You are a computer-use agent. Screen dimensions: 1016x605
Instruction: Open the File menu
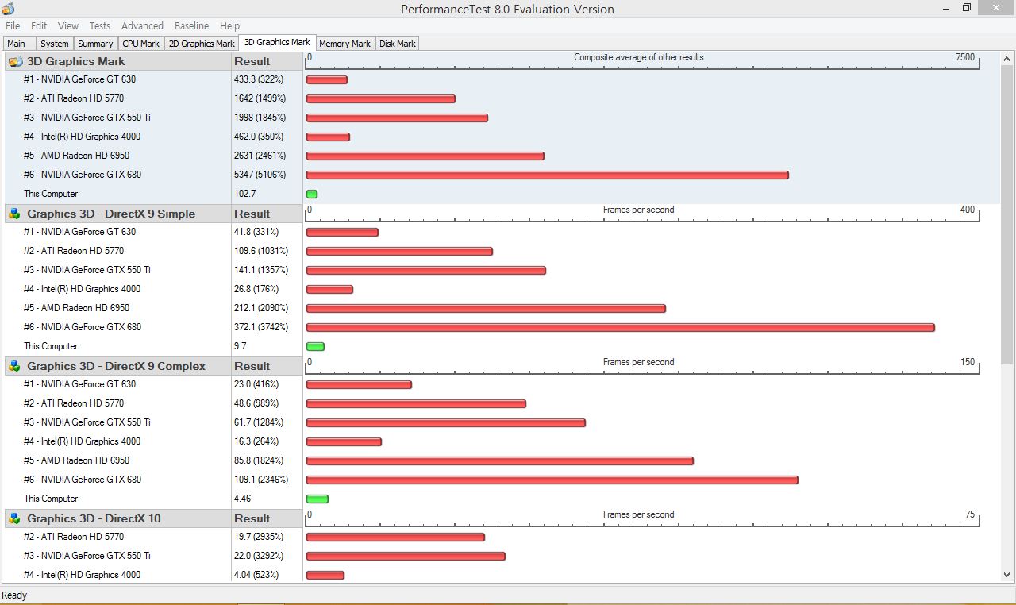(x=13, y=26)
